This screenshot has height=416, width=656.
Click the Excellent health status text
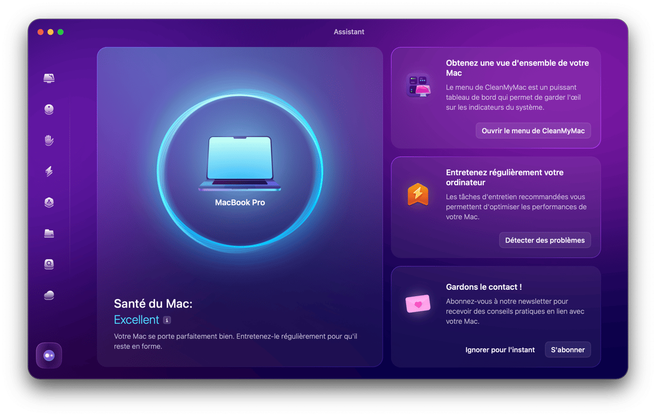(136, 320)
